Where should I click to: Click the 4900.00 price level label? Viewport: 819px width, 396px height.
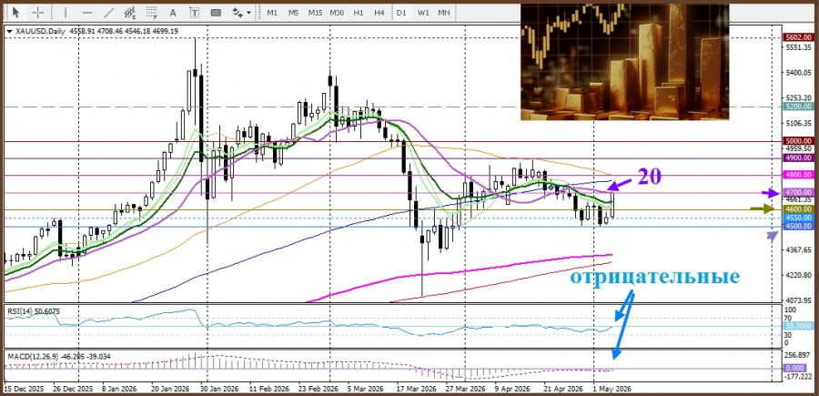pyautogui.click(x=799, y=157)
